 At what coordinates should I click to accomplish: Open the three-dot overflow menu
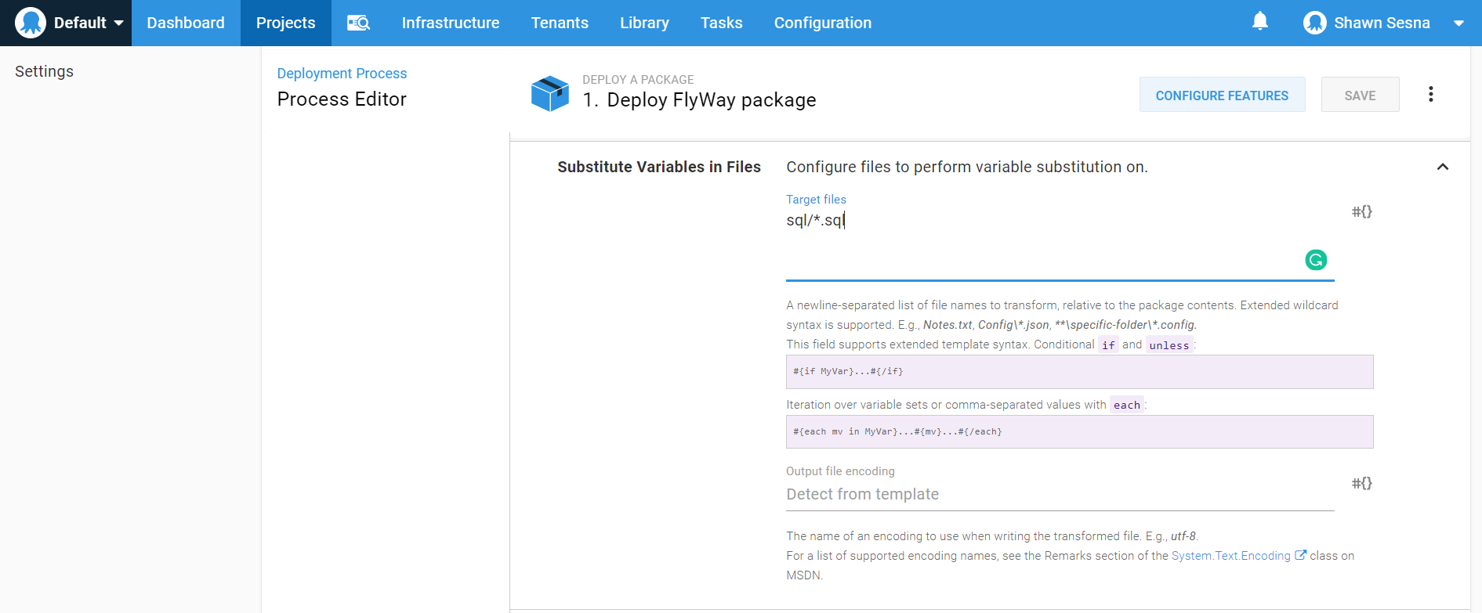(x=1430, y=95)
